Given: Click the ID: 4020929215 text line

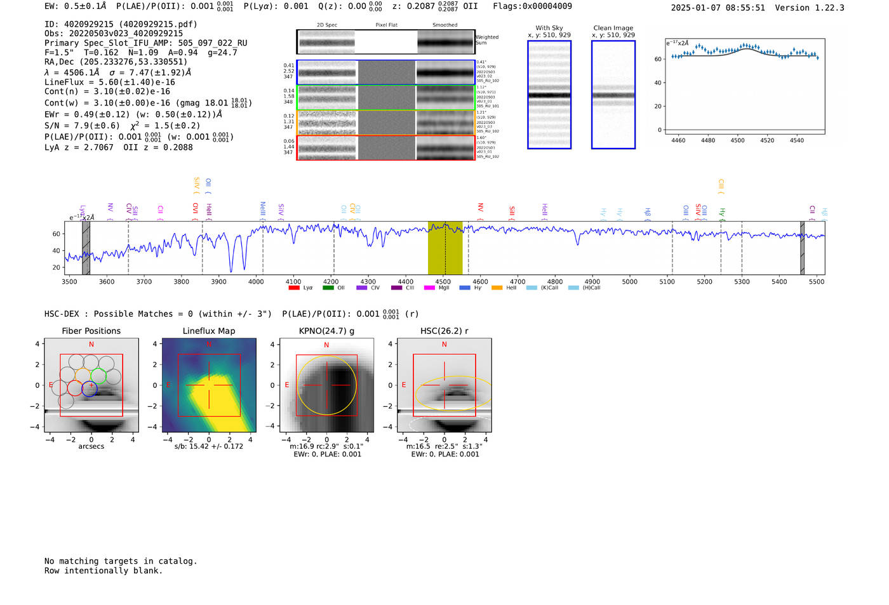Looking at the screenshot, I should click(121, 24).
